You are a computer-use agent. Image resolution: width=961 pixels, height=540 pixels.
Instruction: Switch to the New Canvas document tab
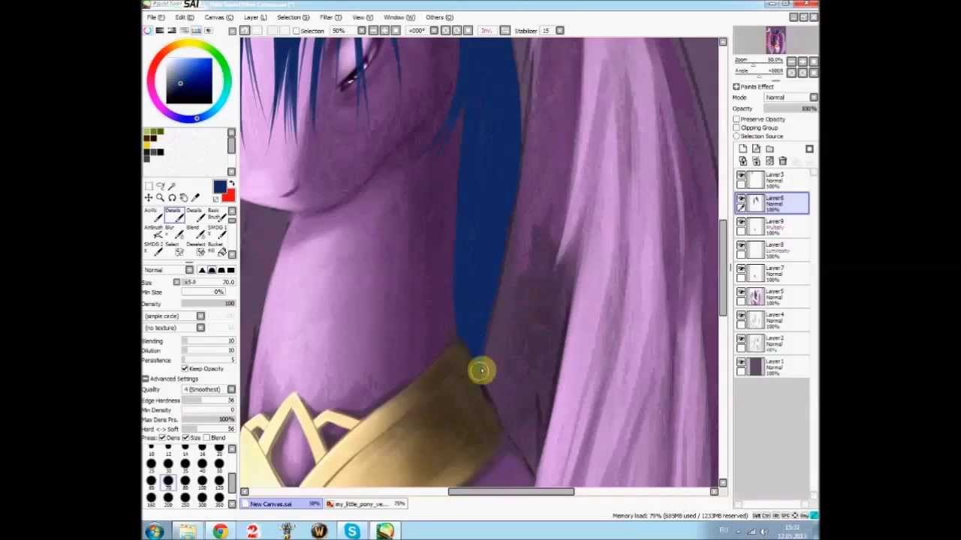coord(282,504)
